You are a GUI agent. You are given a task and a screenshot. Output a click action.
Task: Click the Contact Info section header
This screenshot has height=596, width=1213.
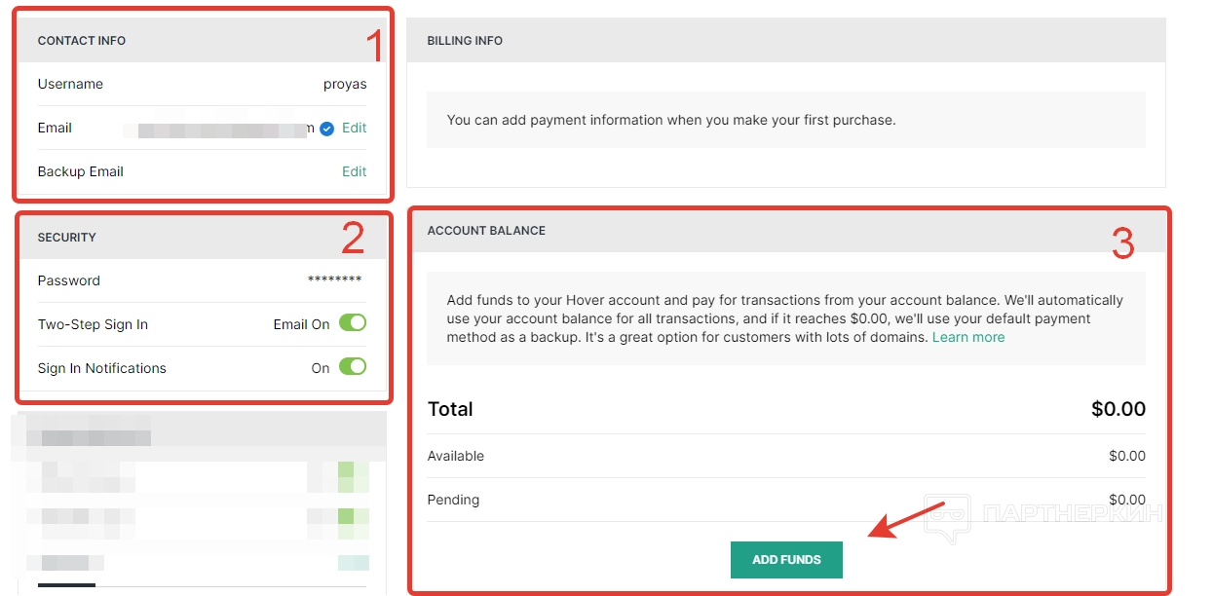click(x=82, y=41)
